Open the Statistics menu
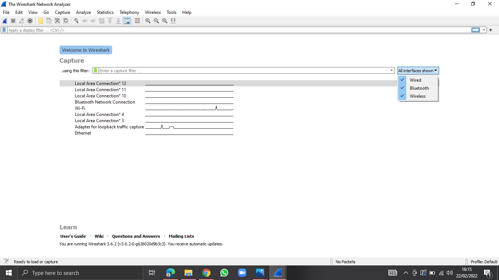499x280 pixels. pos(105,12)
